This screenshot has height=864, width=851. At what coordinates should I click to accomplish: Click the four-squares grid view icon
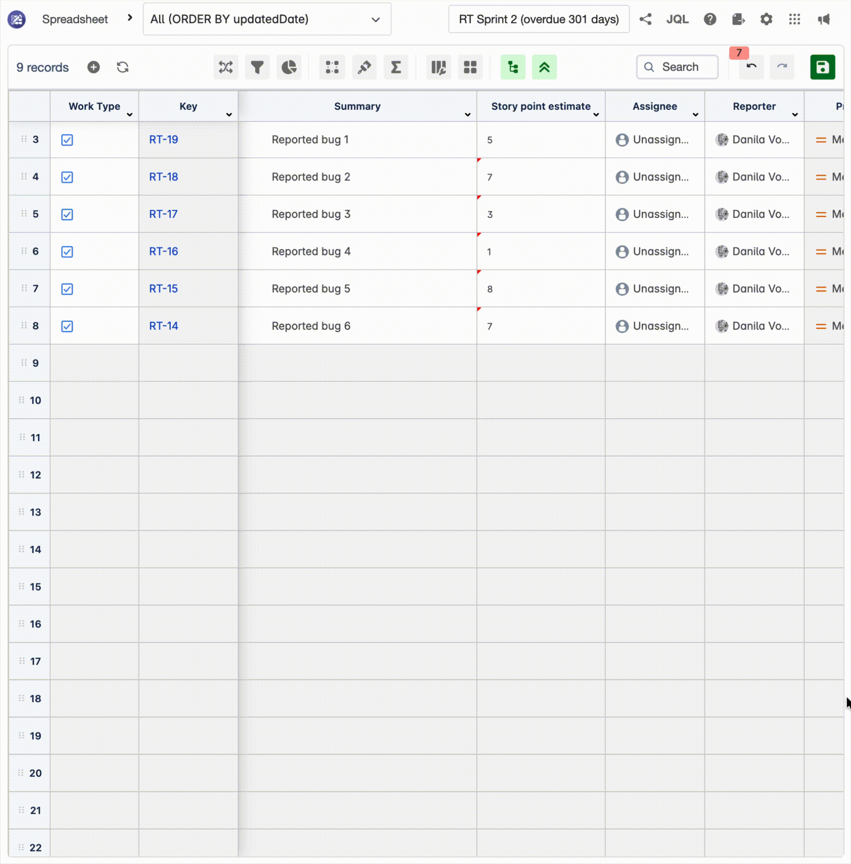470,67
